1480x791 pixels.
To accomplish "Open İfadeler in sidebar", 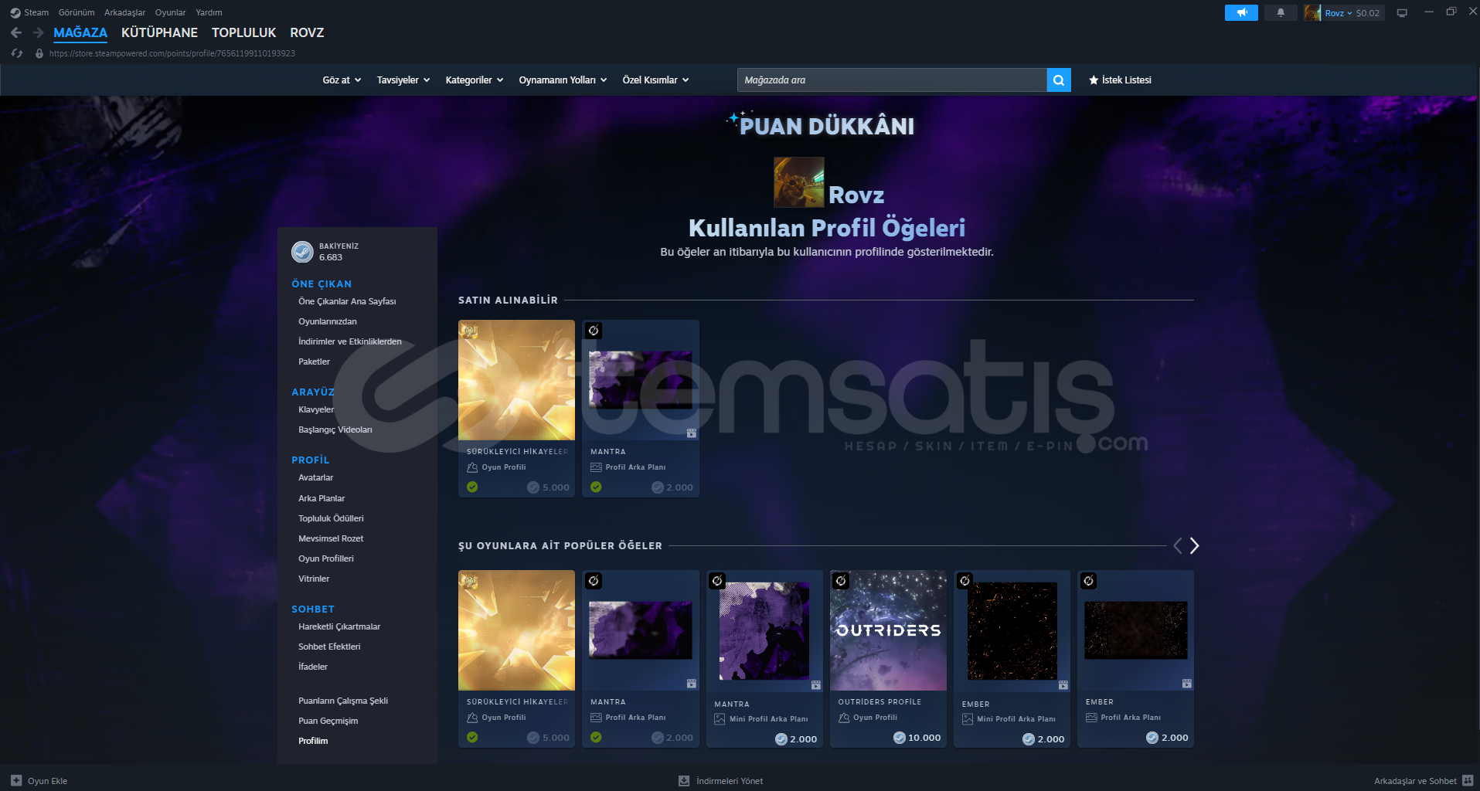I will coord(313,667).
